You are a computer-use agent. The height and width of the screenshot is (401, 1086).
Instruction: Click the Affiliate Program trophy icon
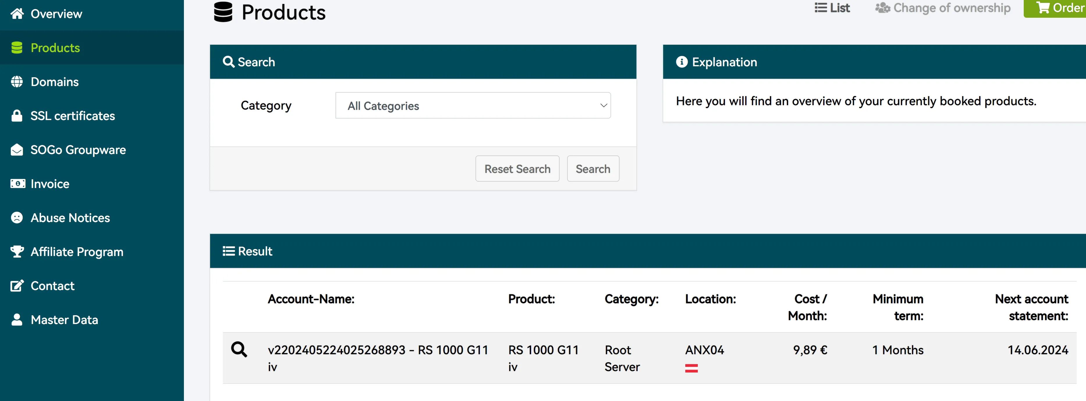pyautogui.click(x=17, y=252)
